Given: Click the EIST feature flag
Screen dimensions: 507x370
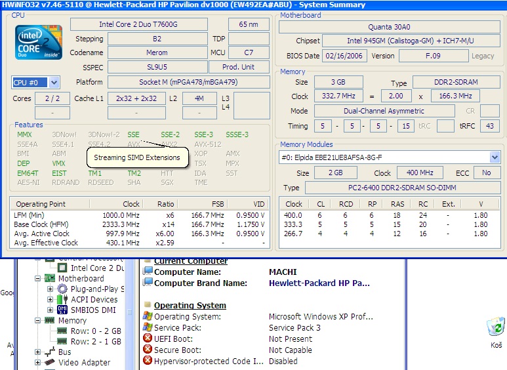Looking at the screenshot, I should pos(59,173).
